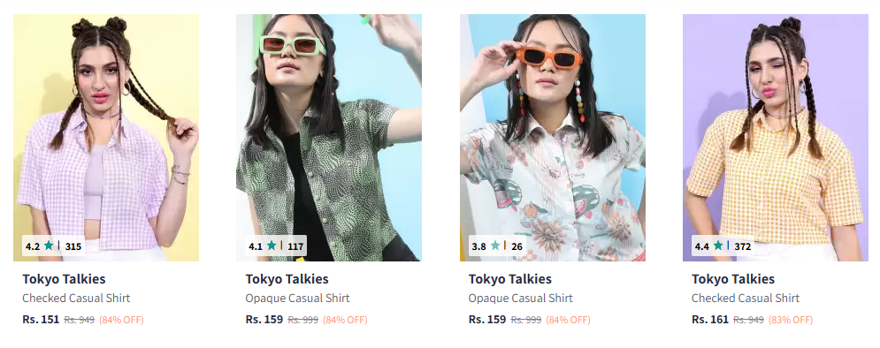Open the green printed shirt product image
Screen dimensions: 880x348
pyautogui.click(x=329, y=137)
